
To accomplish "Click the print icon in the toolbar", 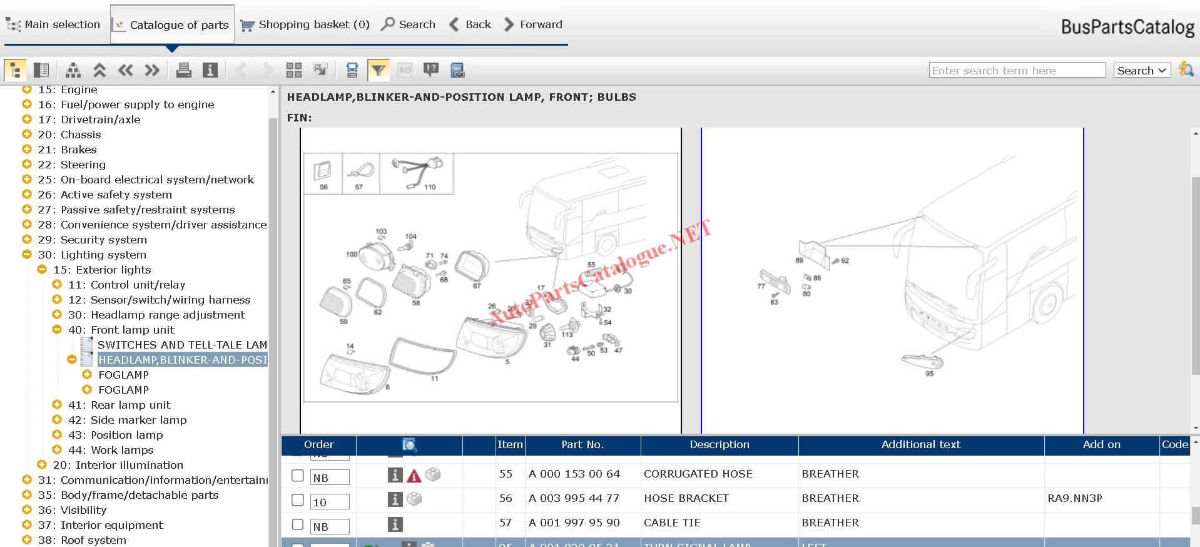I will [183, 70].
